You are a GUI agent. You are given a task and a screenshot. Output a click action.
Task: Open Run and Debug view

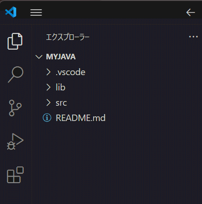(x=15, y=141)
